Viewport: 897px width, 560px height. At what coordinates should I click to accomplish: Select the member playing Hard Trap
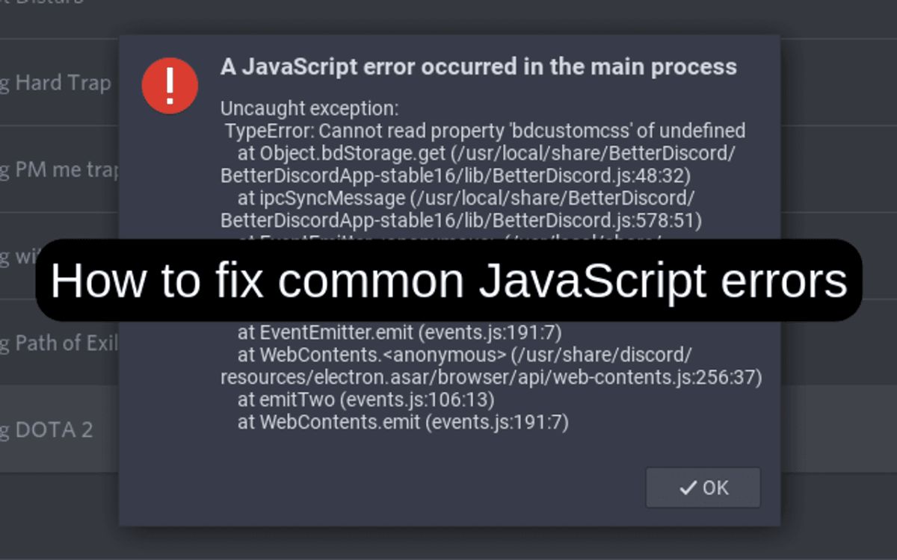pyautogui.click(x=52, y=82)
